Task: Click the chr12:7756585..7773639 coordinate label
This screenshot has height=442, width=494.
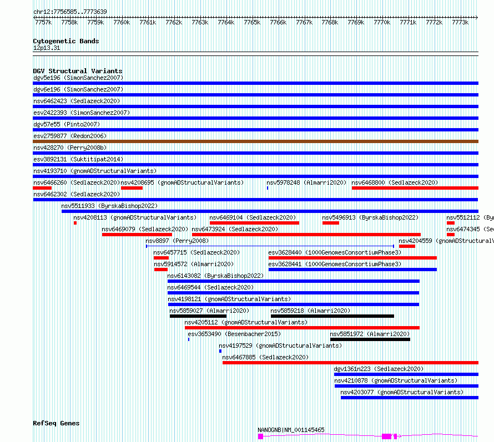Action: (x=70, y=12)
